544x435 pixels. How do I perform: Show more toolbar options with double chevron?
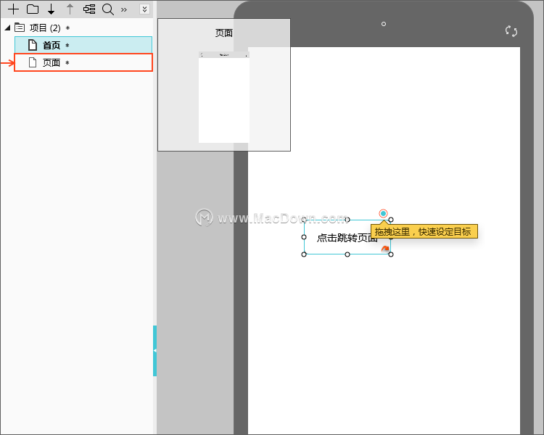coord(124,9)
